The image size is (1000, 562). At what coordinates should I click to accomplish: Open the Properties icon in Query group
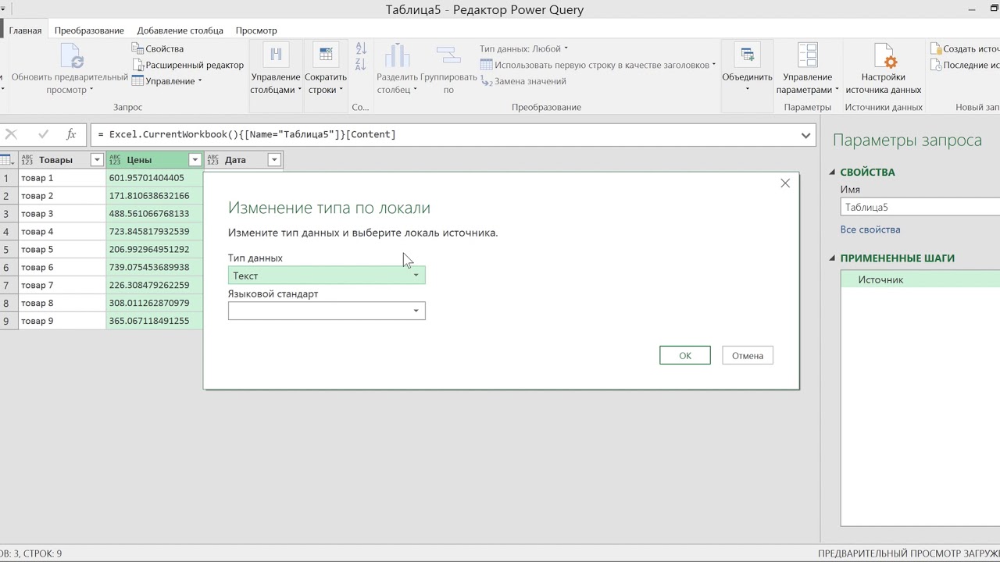tap(137, 48)
